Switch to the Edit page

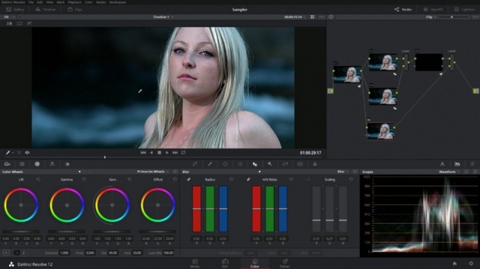pyautogui.click(x=225, y=263)
